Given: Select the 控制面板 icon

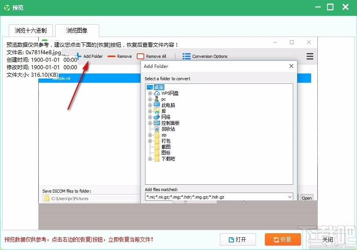Looking at the screenshot, I should pyautogui.click(x=157, y=123).
